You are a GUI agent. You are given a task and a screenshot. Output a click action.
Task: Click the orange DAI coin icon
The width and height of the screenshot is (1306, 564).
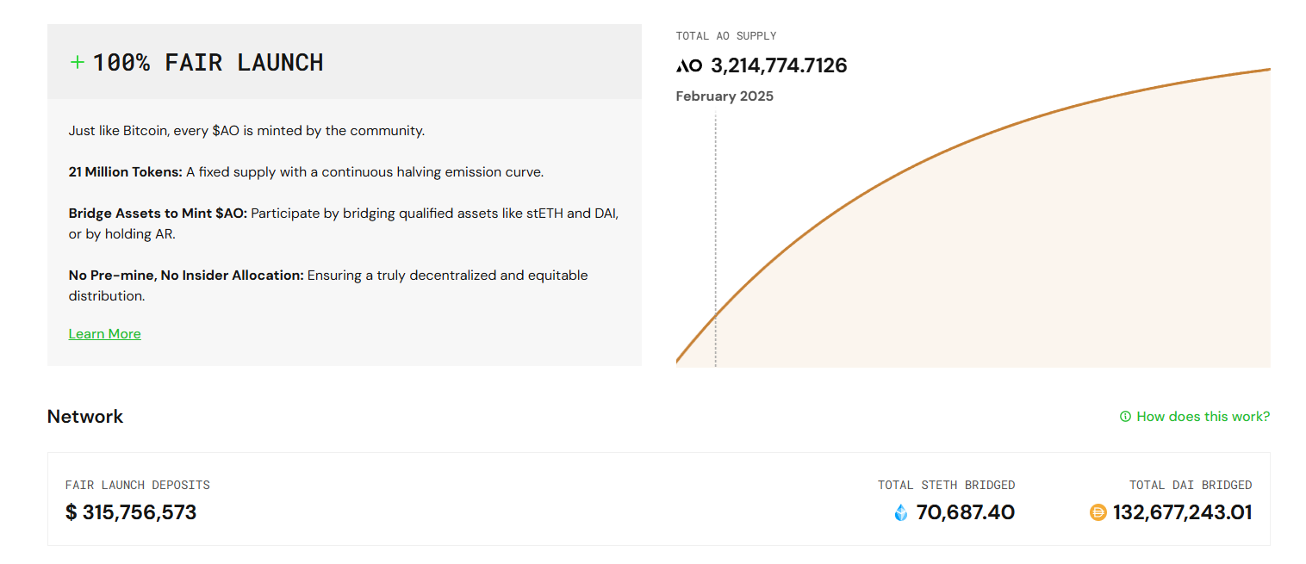1098,513
